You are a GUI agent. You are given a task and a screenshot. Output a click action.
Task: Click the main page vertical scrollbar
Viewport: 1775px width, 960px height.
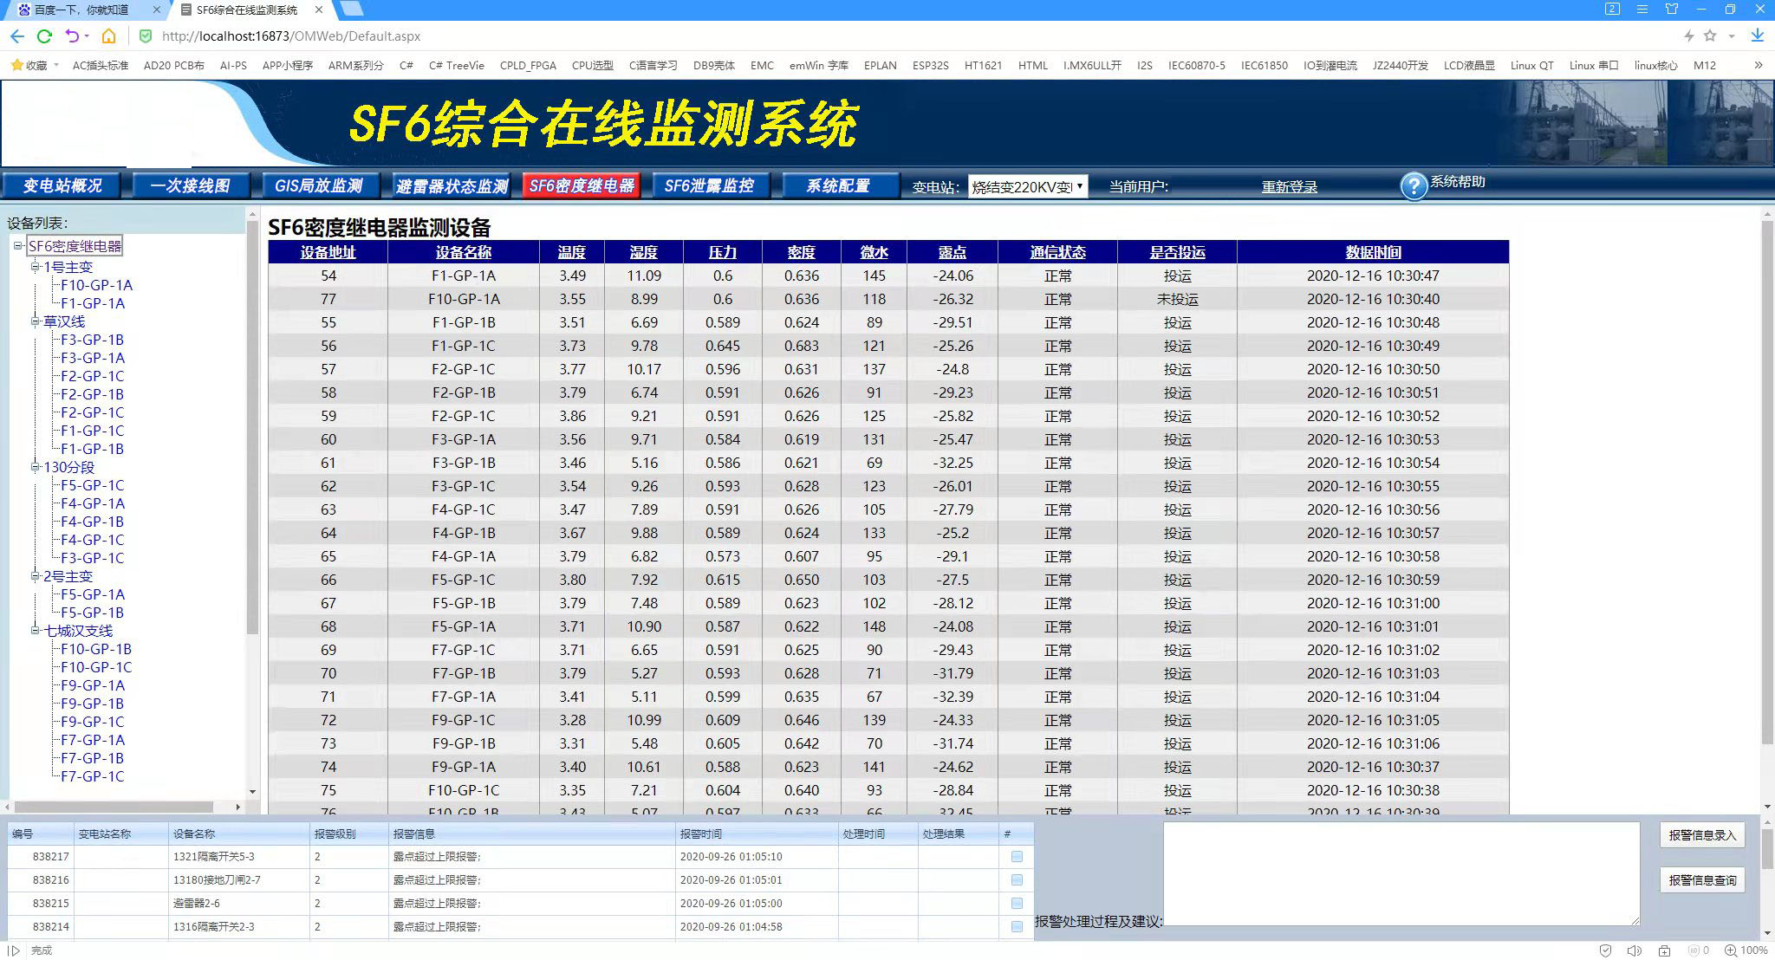[x=1767, y=481]
